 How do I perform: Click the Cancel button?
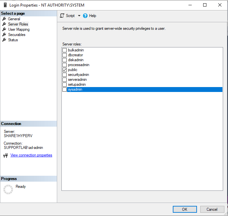(212, 209)
